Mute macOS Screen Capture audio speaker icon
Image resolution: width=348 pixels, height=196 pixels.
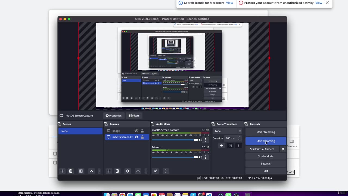(x=200, y=140)
